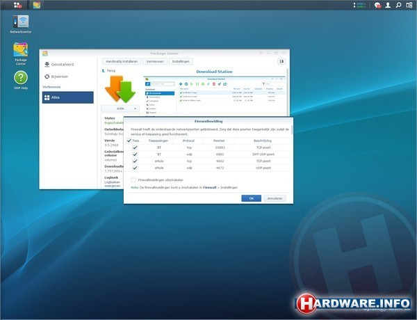
Task: Click the 4672 port cell
Action: click(220, 168)
